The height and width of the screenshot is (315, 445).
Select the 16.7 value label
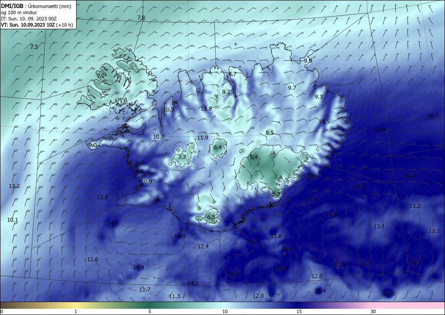[366, 264]
